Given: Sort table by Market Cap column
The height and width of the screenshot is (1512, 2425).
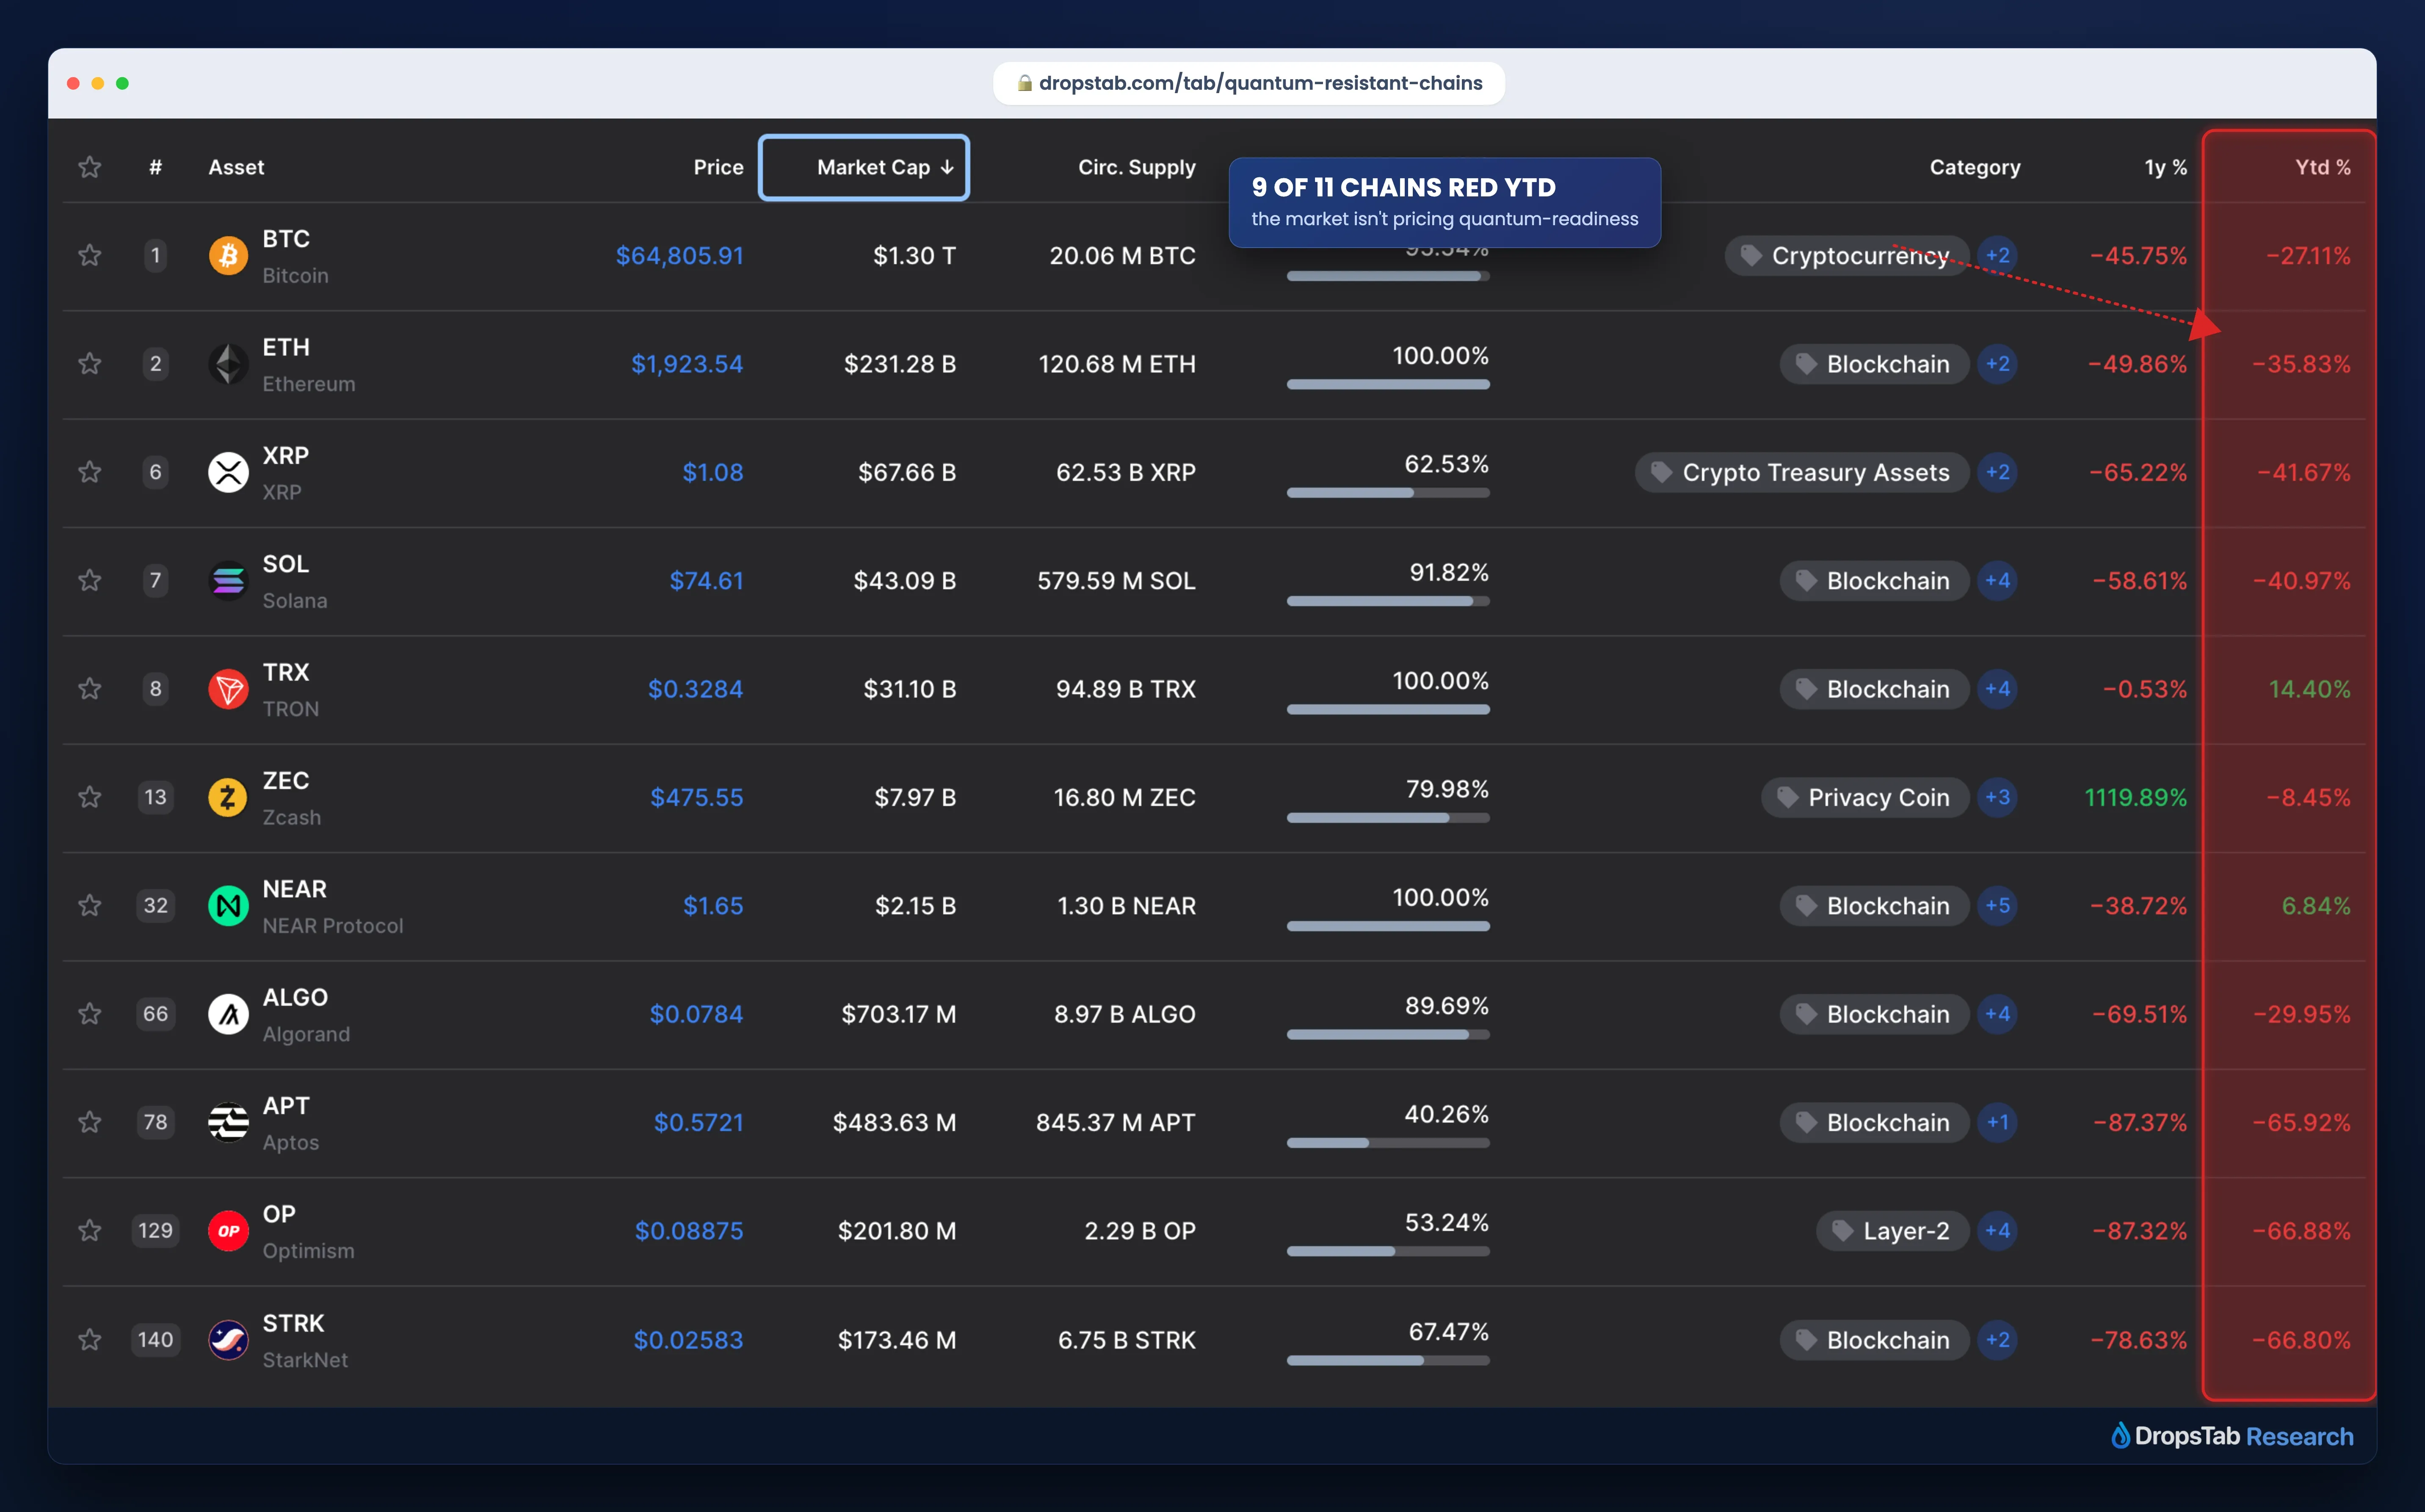Looking at the screenshot, I should click(x=864, y=167).
